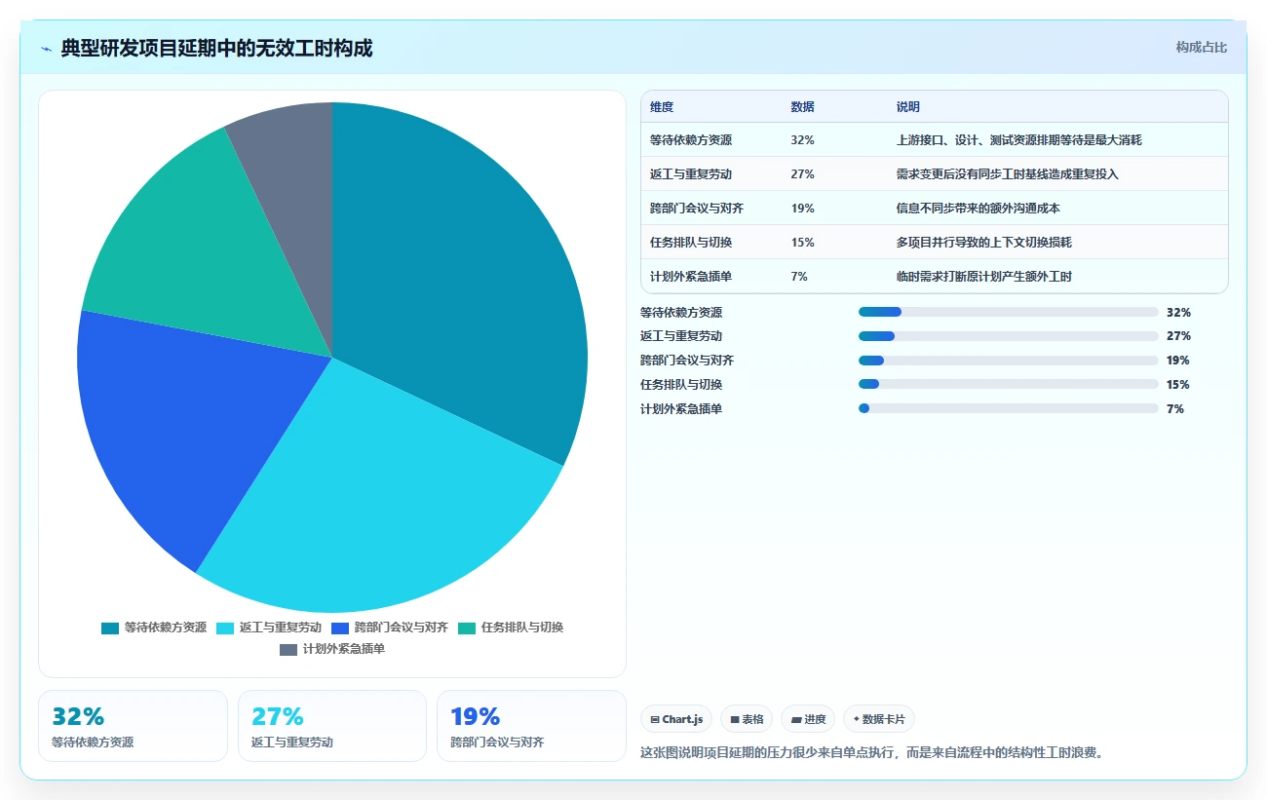Select the 跨部门会议与对齐 table cell
The height and width of the screenshot is (800, 1267).
(x=697, y=209)
